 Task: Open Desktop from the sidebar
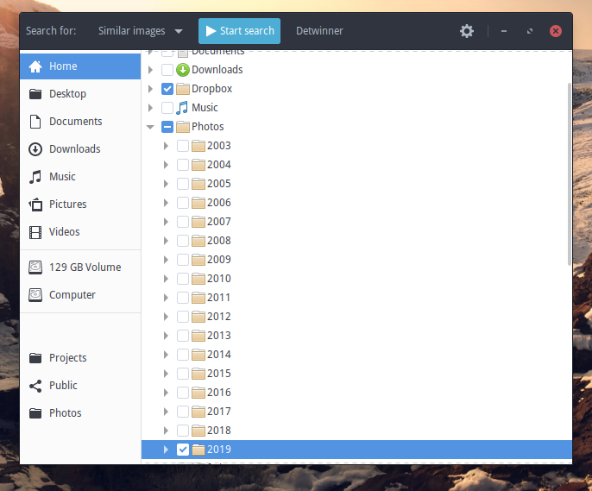tap(67, 94)
